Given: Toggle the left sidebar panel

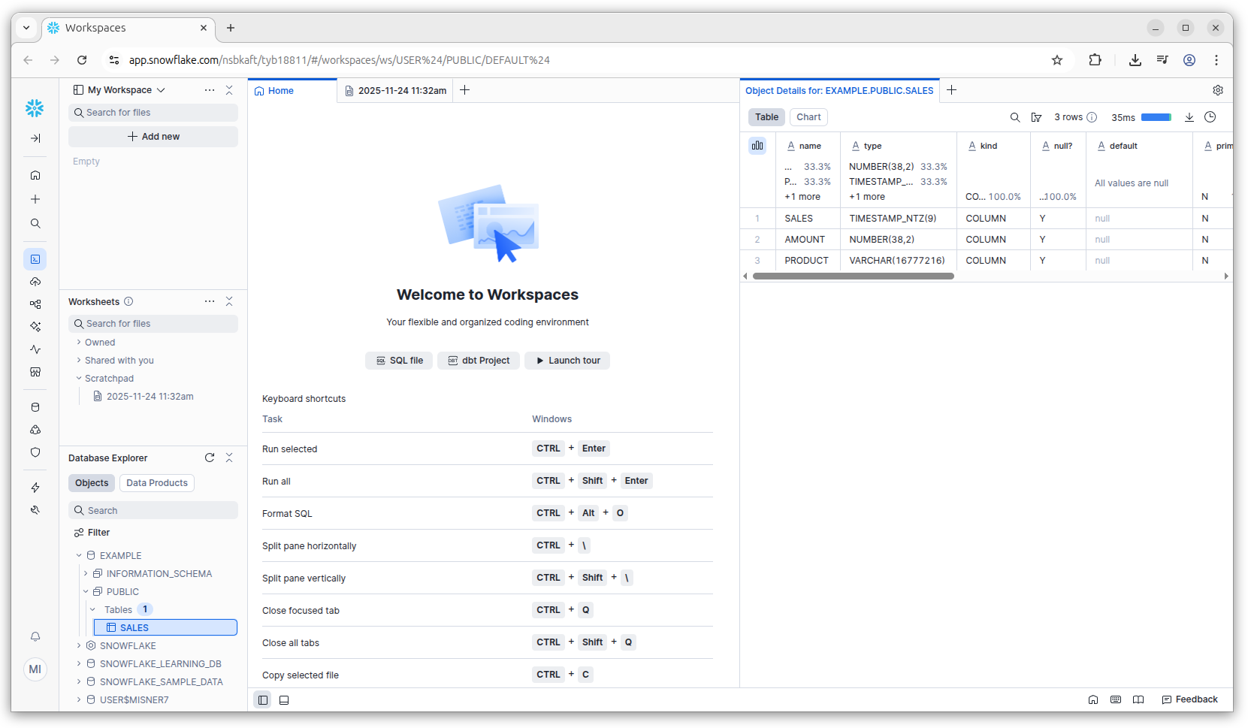Looking at the screenshot, I should coord(263,700).
